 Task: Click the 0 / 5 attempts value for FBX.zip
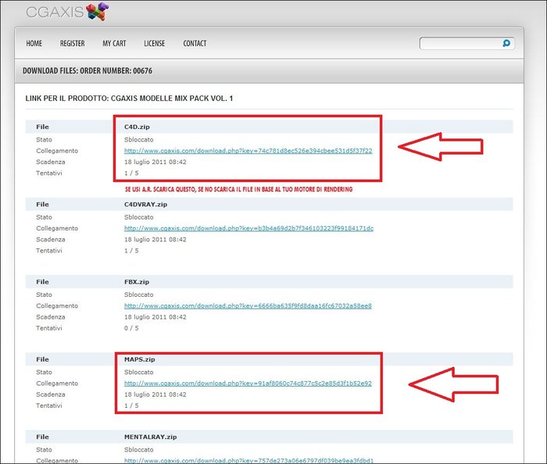(131, 328)
